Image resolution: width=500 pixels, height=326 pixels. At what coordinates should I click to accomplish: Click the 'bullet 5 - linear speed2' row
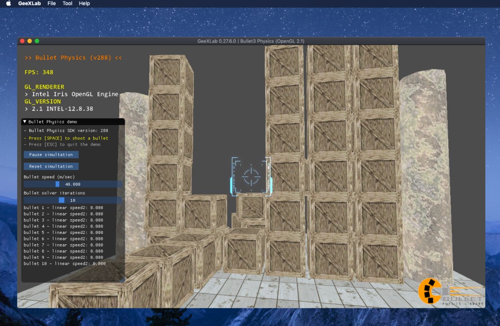63,232
